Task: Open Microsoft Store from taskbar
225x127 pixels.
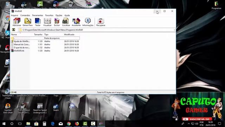Action: coord(36,124)
